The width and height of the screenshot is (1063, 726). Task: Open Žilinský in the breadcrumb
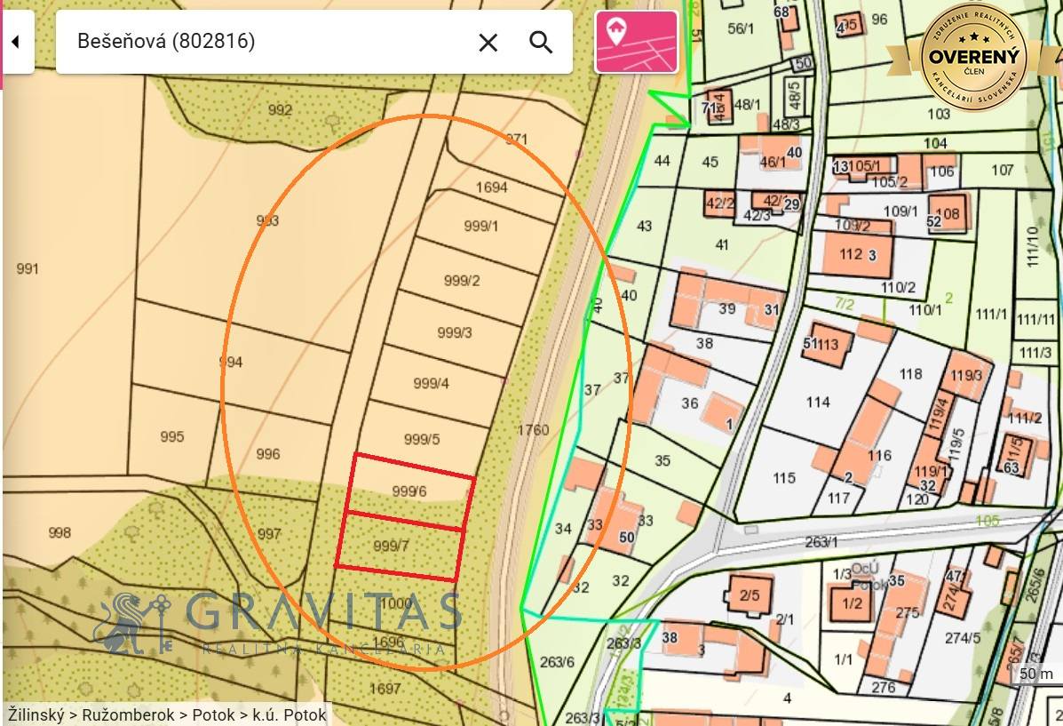point(40,714)
